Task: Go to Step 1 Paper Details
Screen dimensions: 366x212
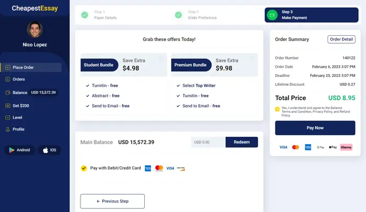Action: [x=99, y=15]
